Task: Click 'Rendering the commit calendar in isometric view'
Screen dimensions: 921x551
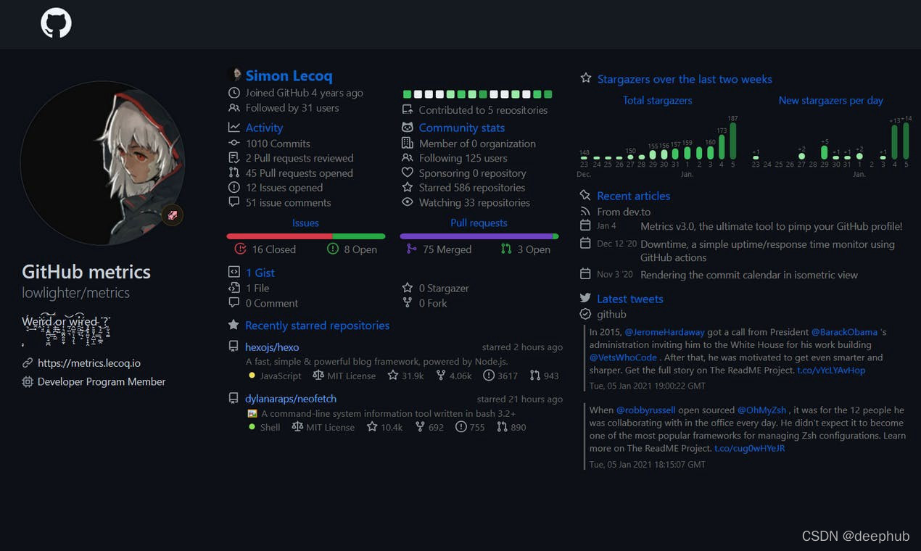Action: coord(749,275)
